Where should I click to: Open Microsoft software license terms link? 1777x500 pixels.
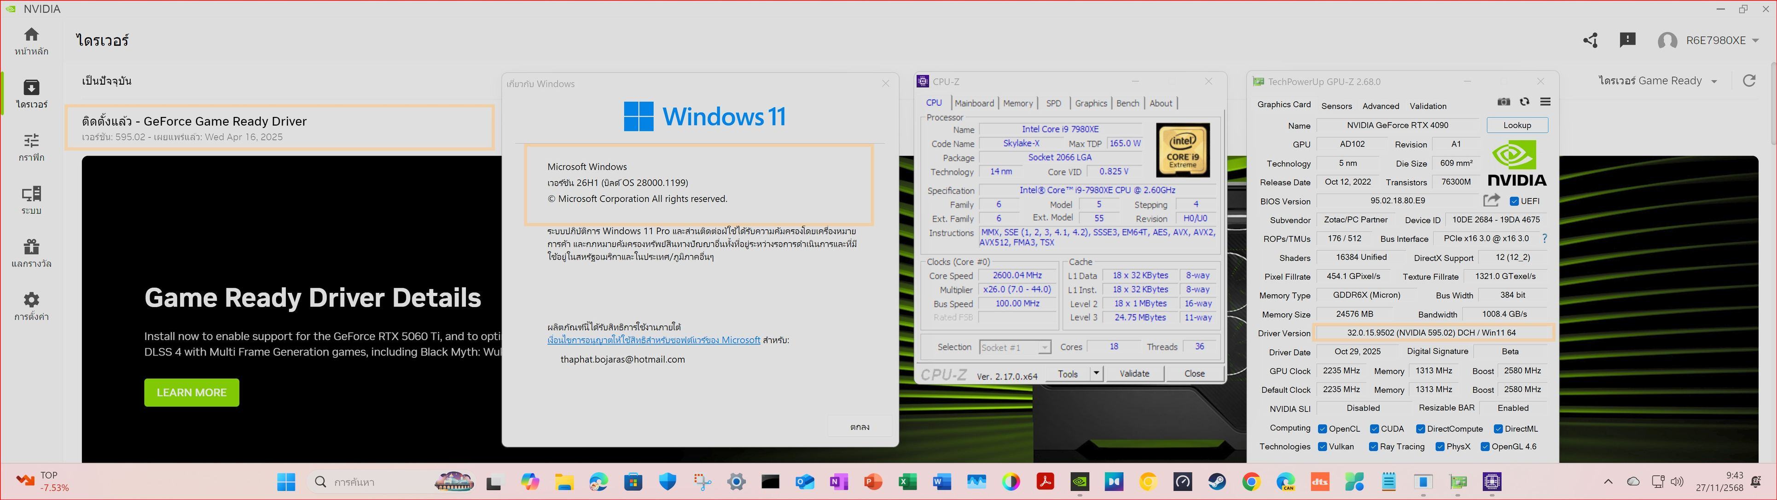653,340
